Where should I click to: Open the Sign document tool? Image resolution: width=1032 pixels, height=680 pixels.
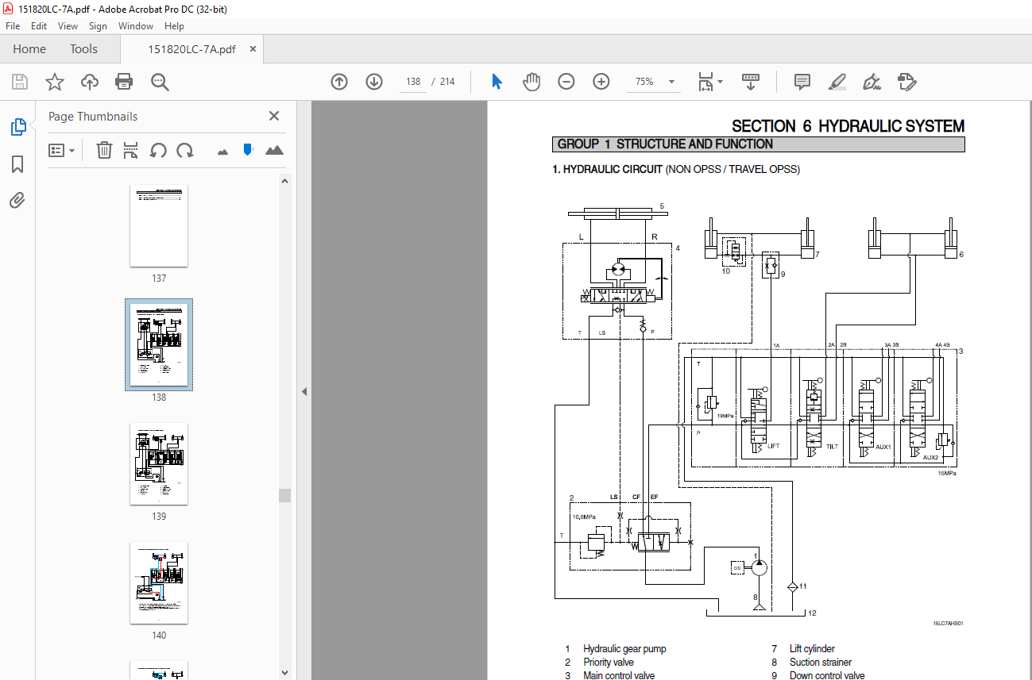pos(872,82)
